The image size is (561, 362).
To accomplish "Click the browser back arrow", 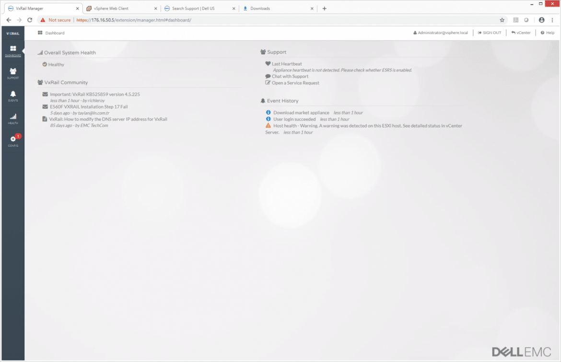I will [x=9, y=20].
